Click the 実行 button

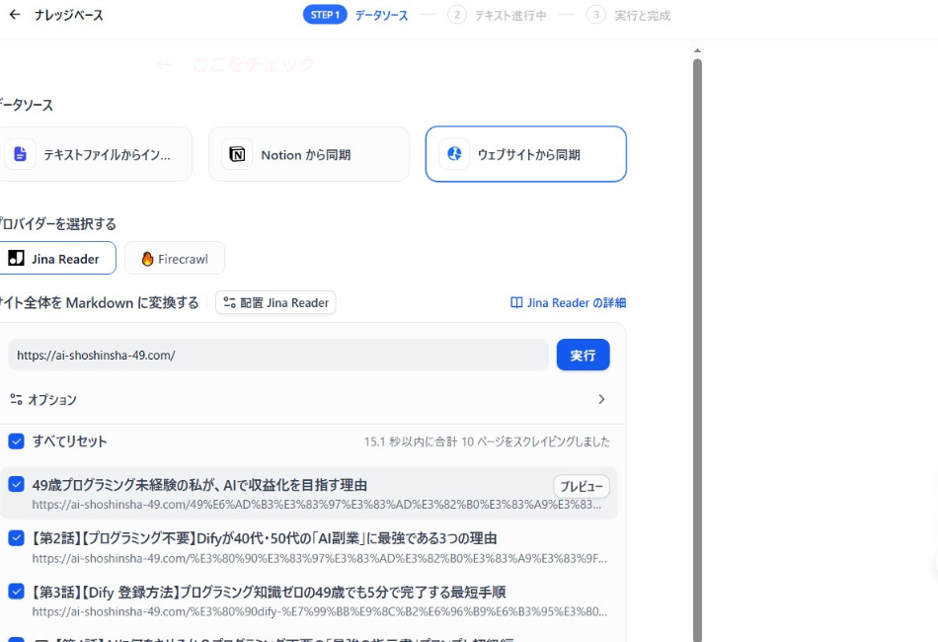583,355
